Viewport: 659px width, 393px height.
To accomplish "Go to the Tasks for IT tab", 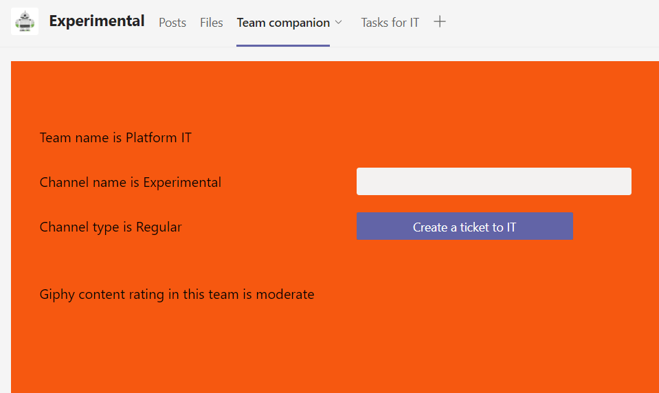I will (390, 23).
